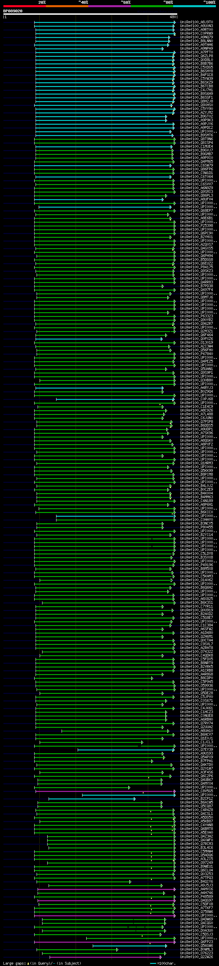Screen dimensions: 219x966
Task: Select the label UniRef100_C5XDG5
Action: pyautogui.click(x=196, y=67)
